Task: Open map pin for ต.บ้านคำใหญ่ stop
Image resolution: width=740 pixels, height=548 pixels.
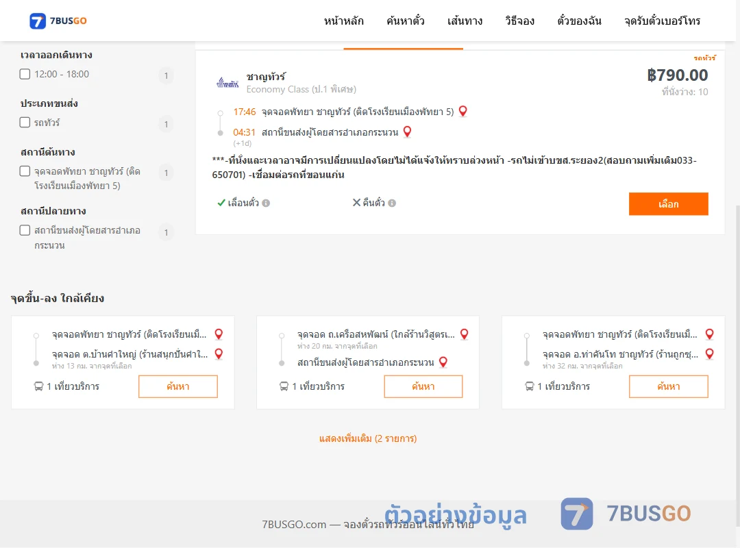Action: coord(219,354)
